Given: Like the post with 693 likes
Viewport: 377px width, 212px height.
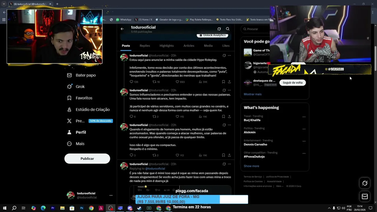Looking at the screenshot, I should click(x=177, y=82).
